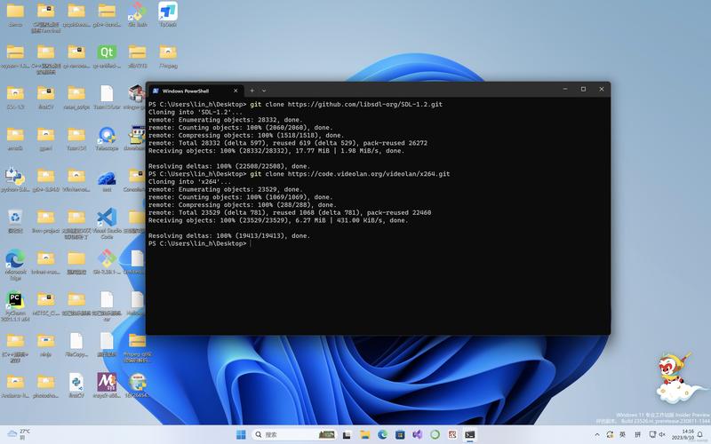
Task: Open the terminal profile dropdown arrow
Action: [263, 91]
